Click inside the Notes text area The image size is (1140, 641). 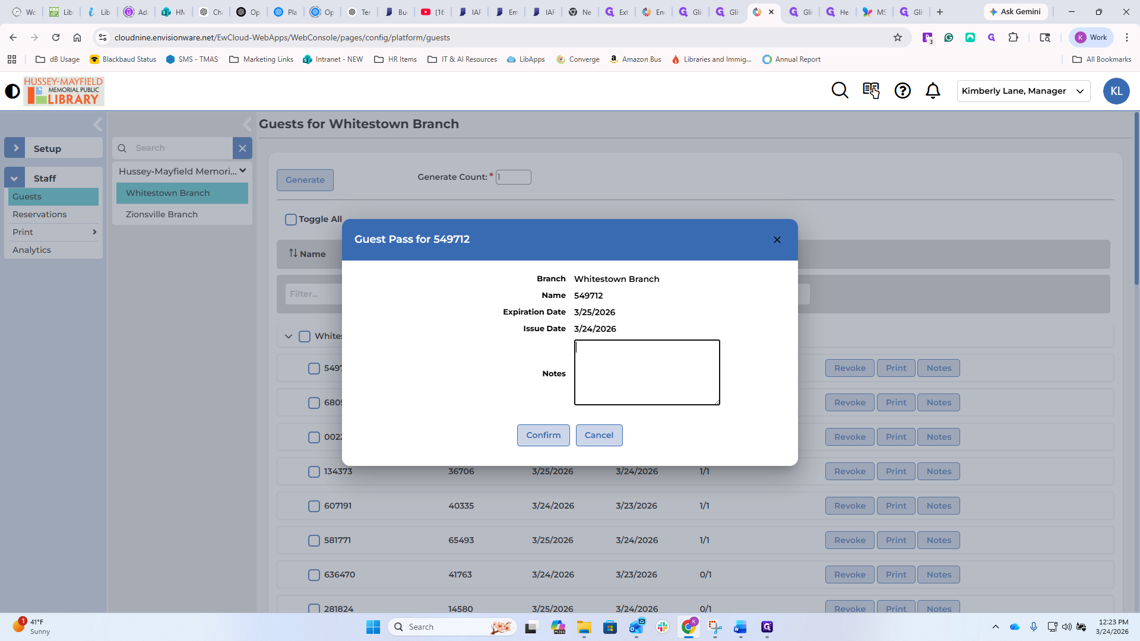(647, 373)
